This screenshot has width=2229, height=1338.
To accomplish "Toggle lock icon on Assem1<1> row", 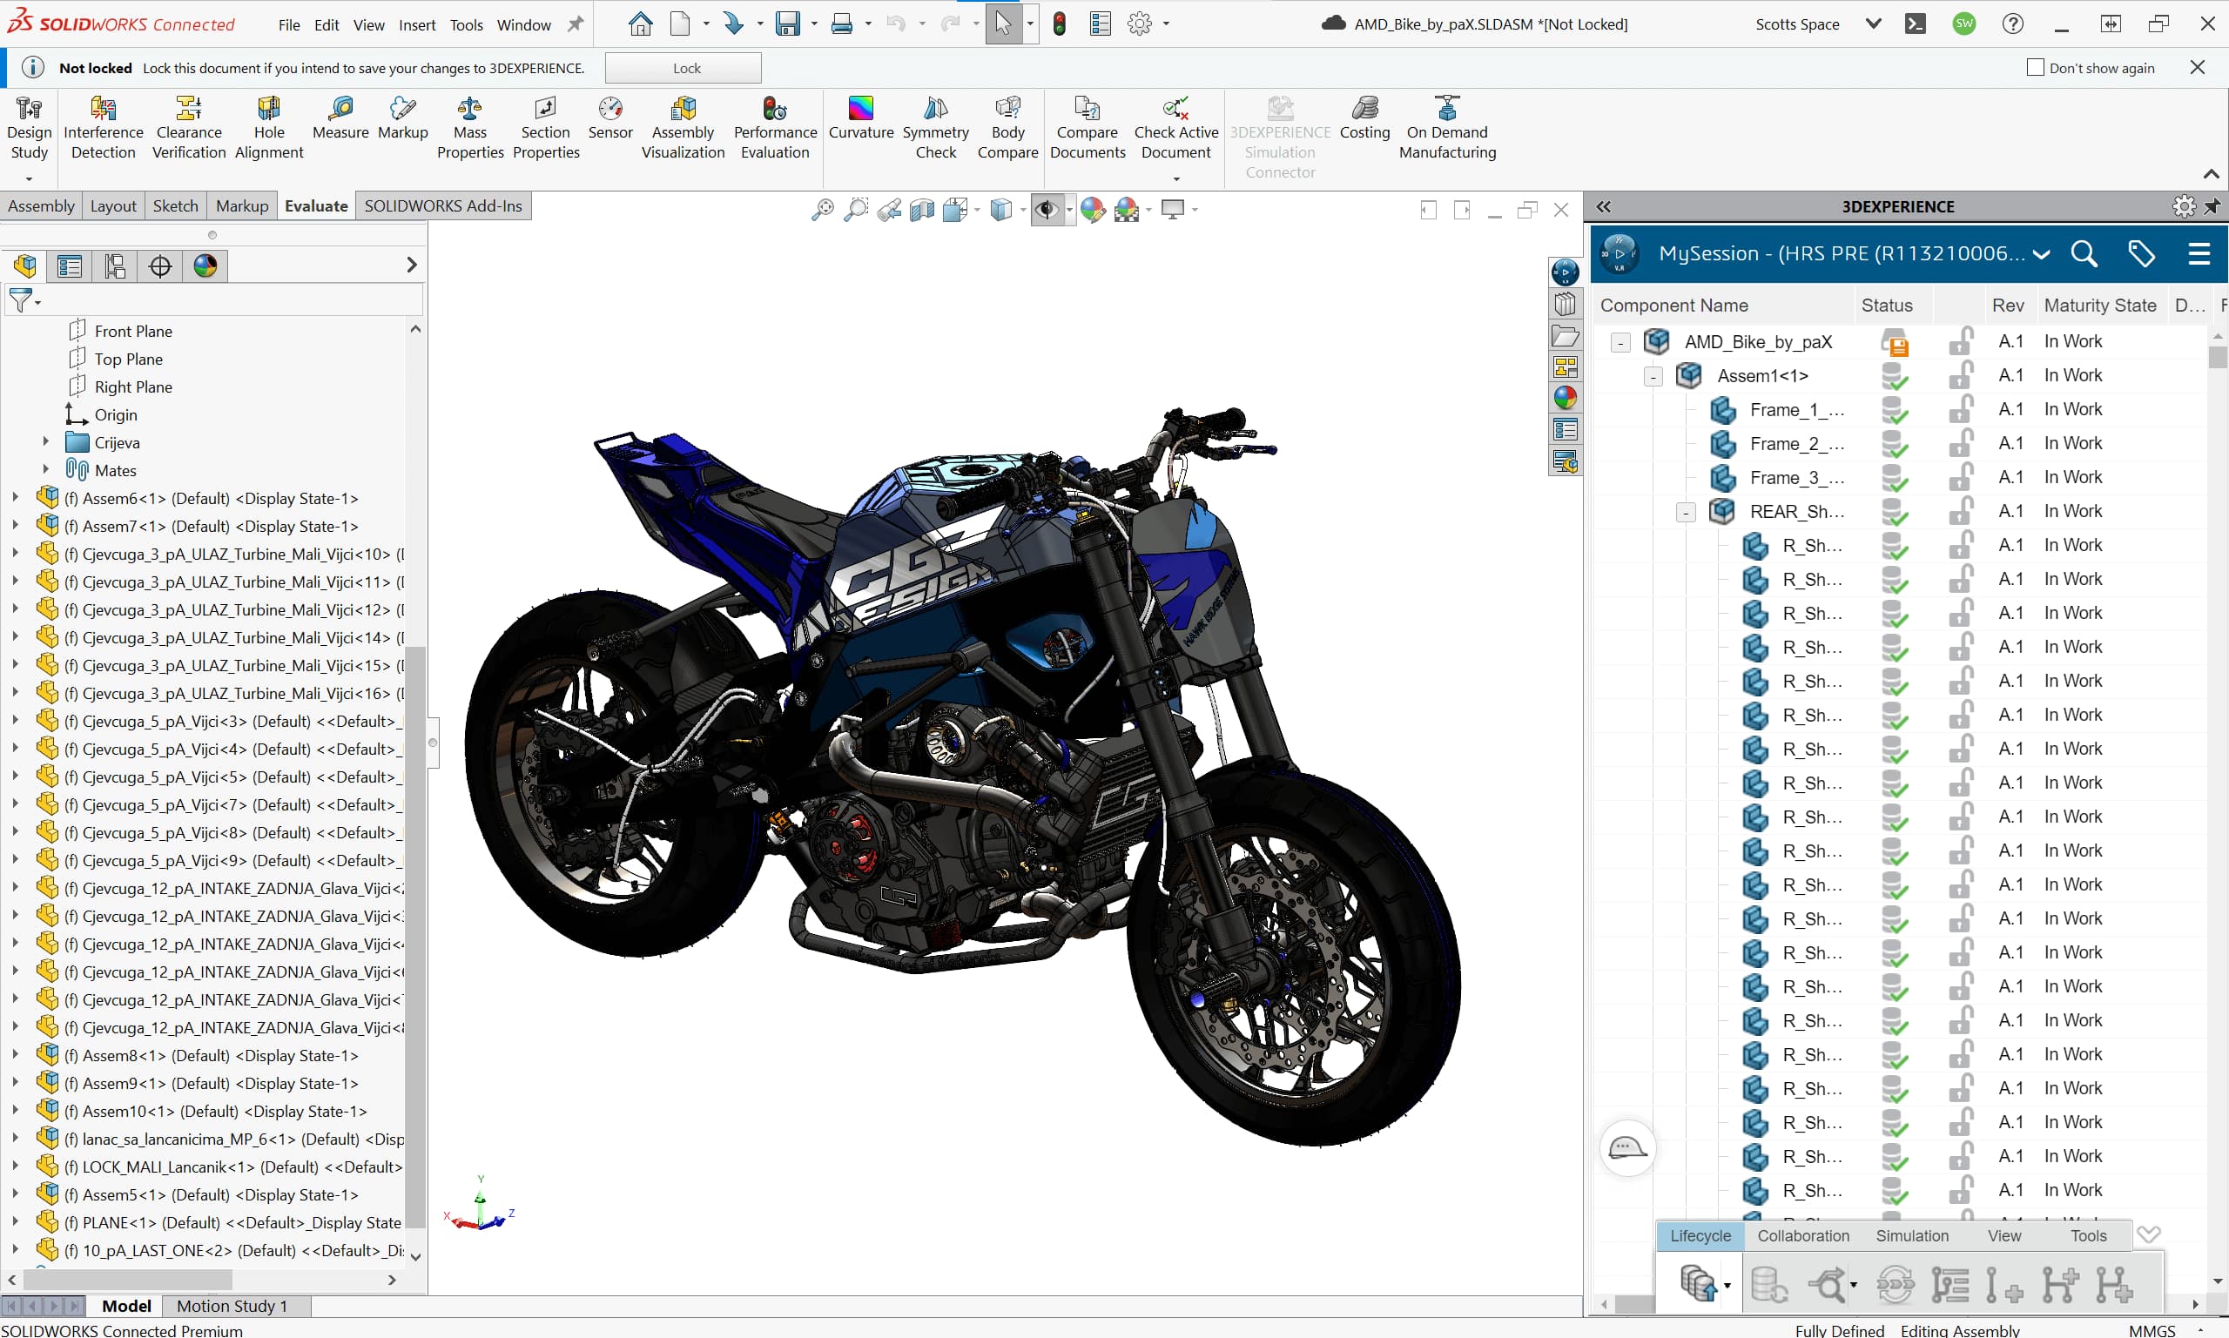I will pos(1960,375).
